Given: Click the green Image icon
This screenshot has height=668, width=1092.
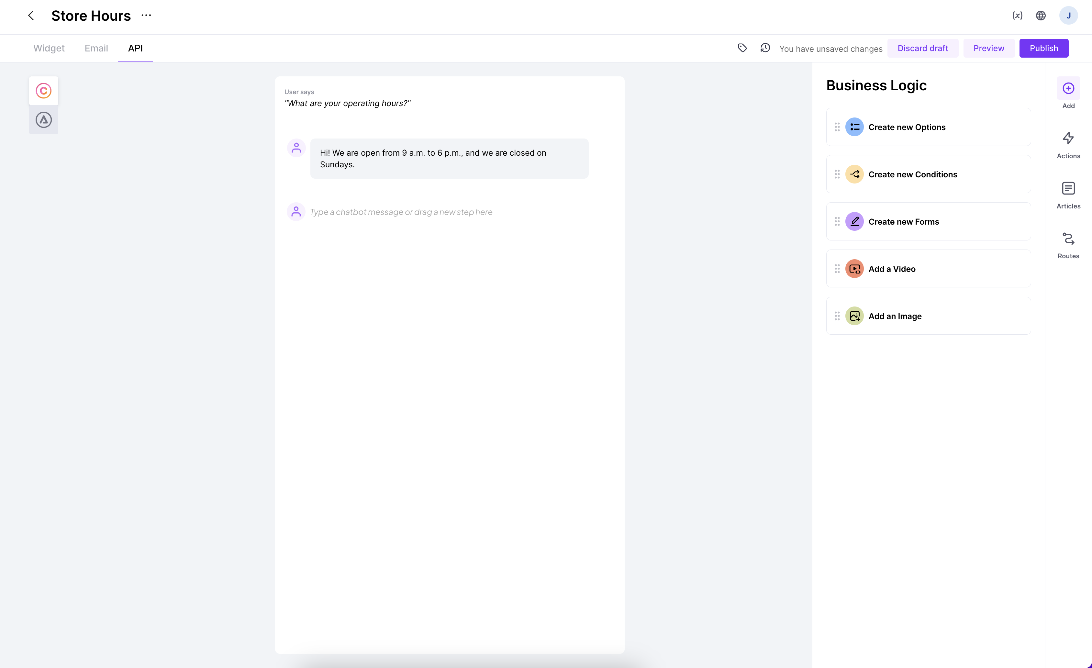Looking at the screenshot, I should coord(854,316).
